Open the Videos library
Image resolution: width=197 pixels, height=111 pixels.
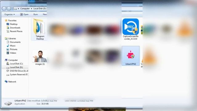coord(13,53)
